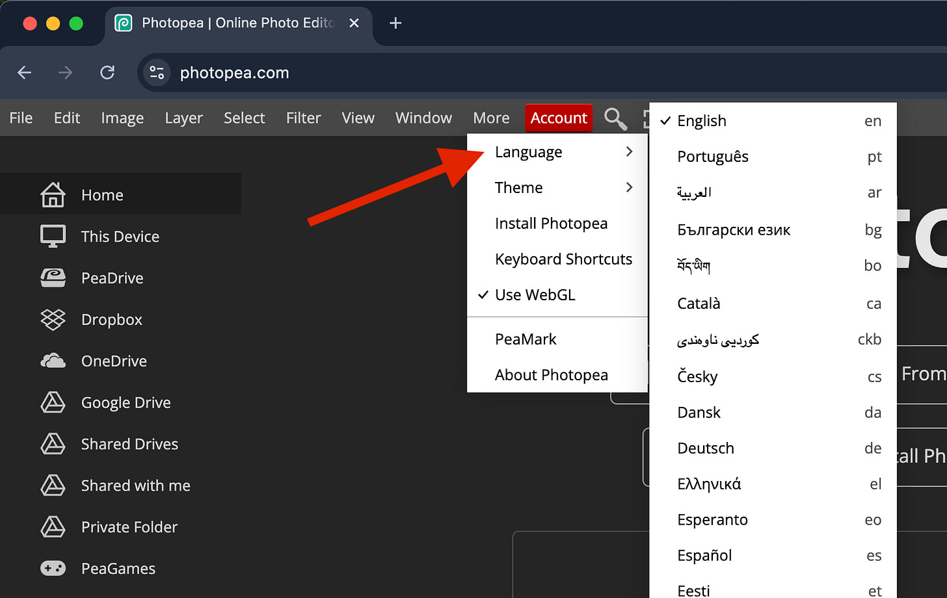This screenshot has height=598, width=947.
Task: Open the Image menu
Action: click(122, 118)
